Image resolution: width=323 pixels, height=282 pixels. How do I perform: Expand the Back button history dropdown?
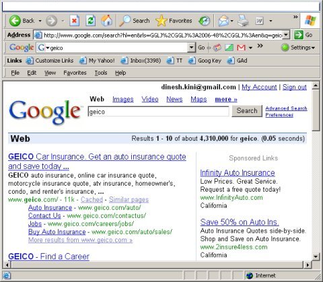click(x=40, y=21)
